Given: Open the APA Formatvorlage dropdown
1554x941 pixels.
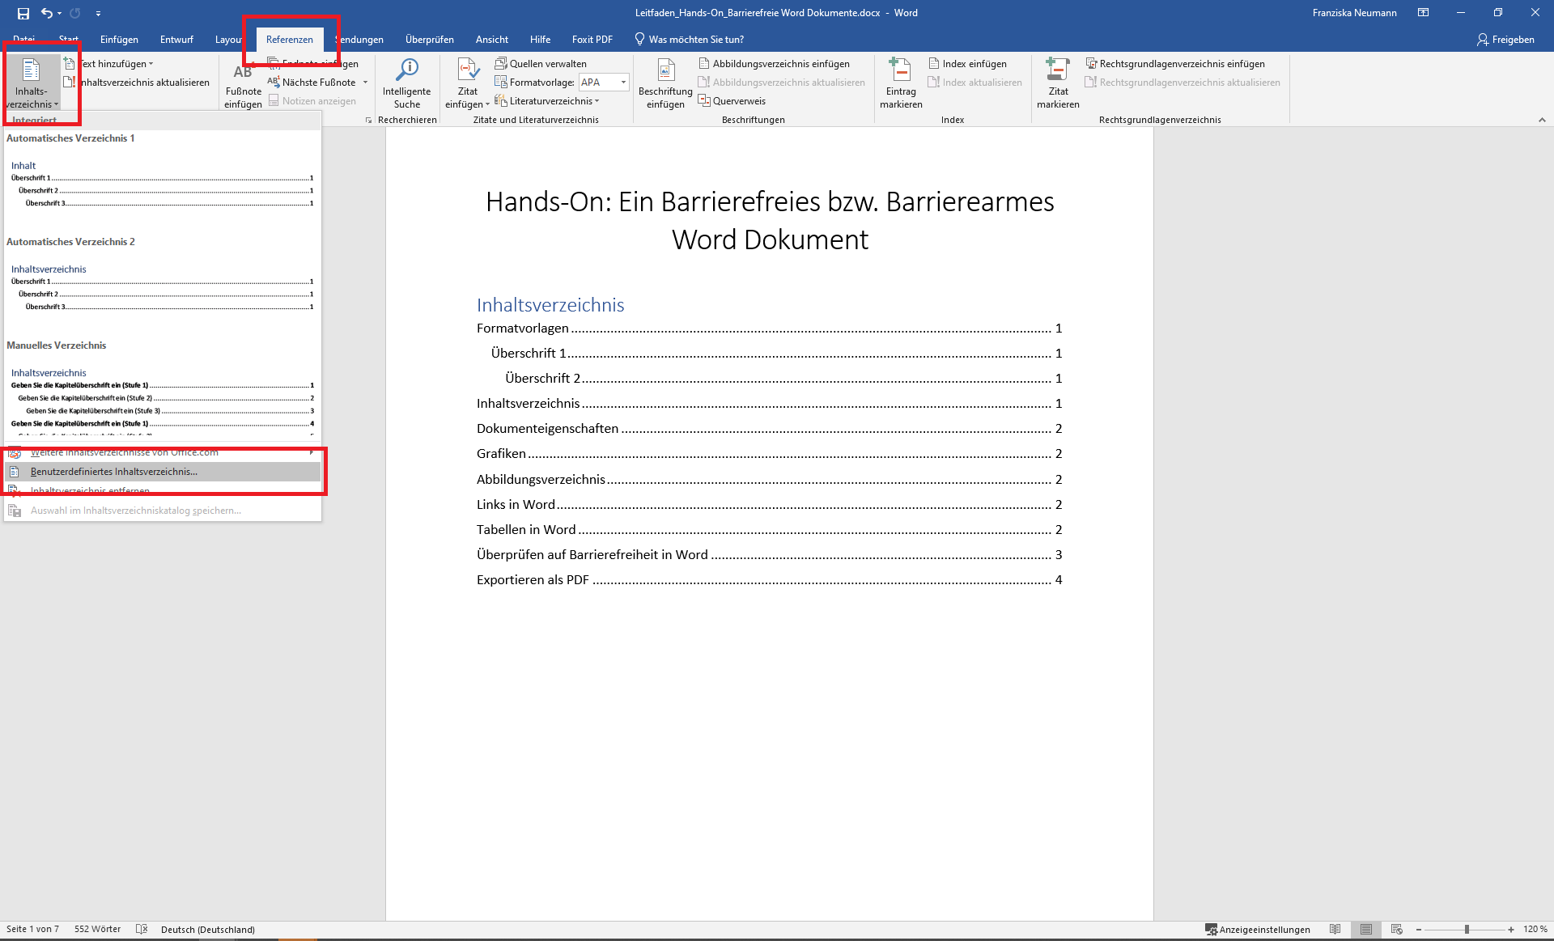Looking at the screenshot, I should tap(622, 82).
